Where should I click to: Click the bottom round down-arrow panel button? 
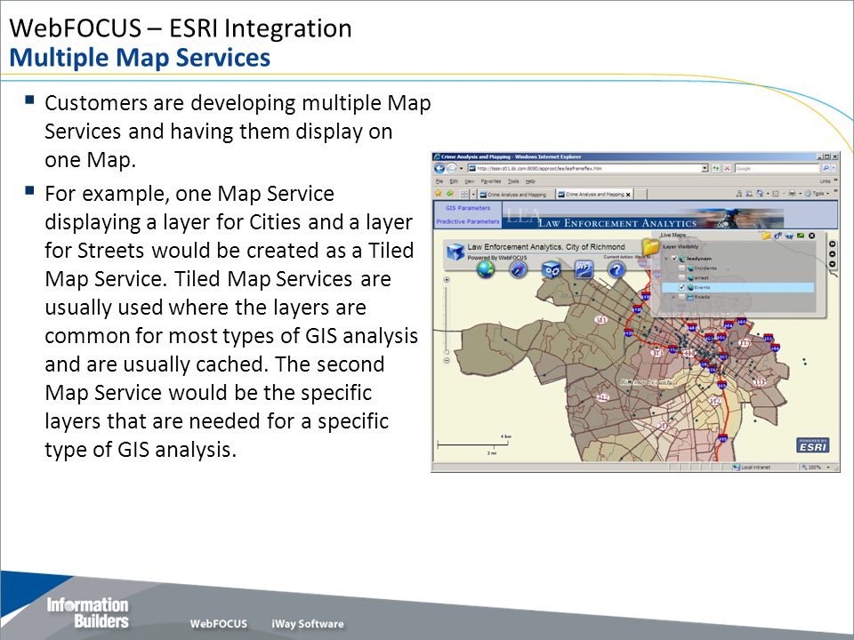tap(833, 264)
